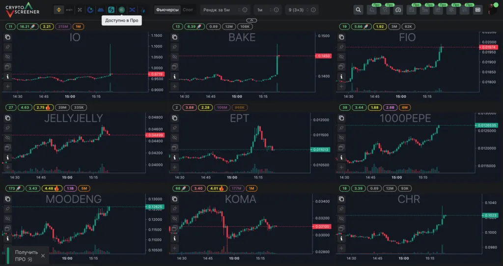Collapse the top toolbar with chevron
This screenshot has height=266, width=503.
coord(252,20)
